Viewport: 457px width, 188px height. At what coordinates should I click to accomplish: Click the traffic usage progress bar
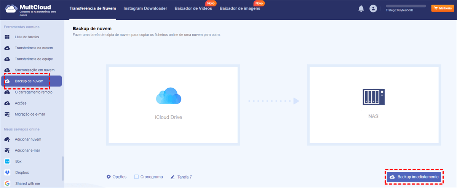[x=406, y=6]
